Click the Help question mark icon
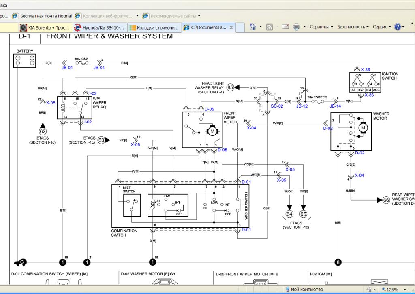 [x=397, y=27]
